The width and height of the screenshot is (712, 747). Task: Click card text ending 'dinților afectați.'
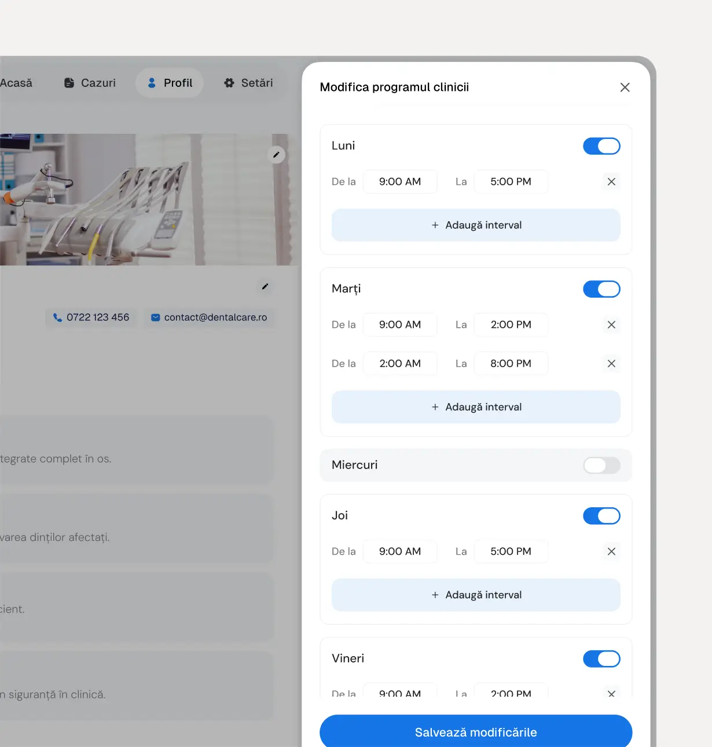pyautogui.click(x=54, y=538)
